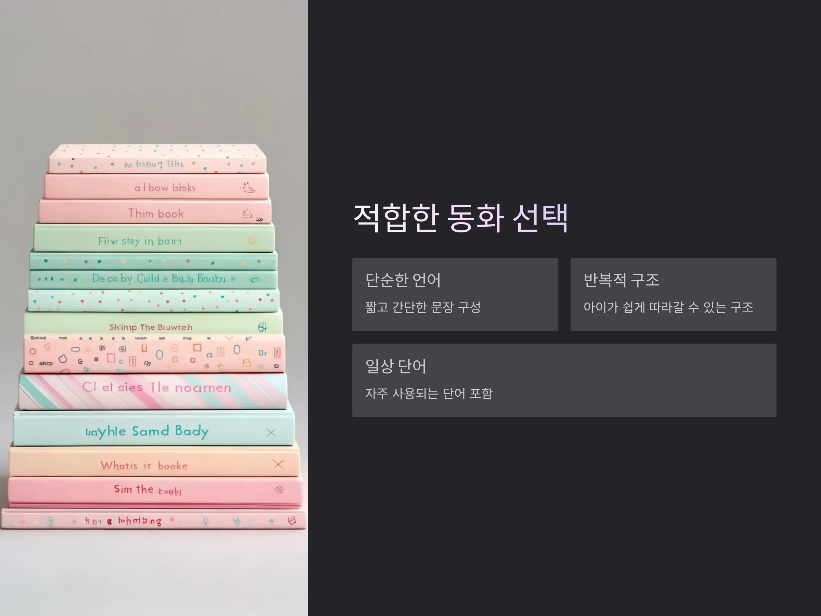
Task: Click the pink book with doodle shapes pattern
Action: (x=154, y=354)
